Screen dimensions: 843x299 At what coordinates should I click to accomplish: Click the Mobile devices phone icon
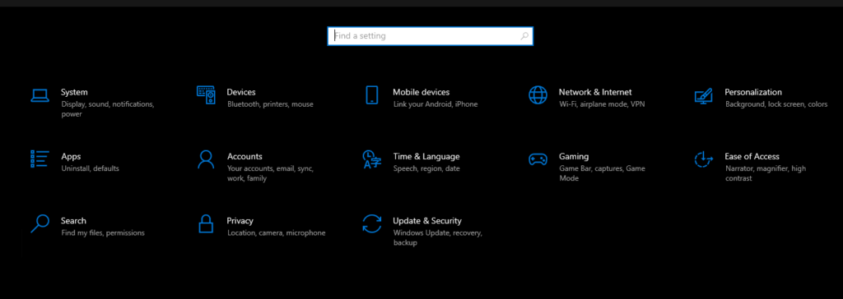(372, 94)
